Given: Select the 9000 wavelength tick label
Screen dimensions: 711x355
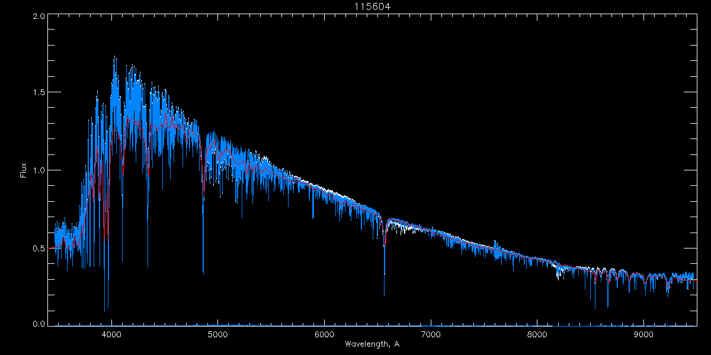Looking at the screenshot, I should point(643,334).
